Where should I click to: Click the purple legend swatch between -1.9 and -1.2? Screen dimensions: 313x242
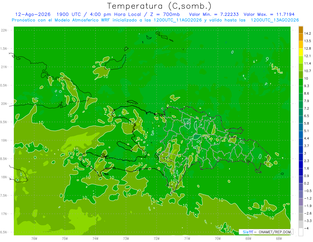301,202
